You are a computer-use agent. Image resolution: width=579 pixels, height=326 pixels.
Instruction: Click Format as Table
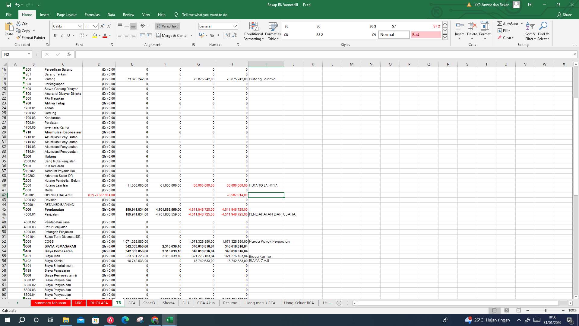click(272, 31)
